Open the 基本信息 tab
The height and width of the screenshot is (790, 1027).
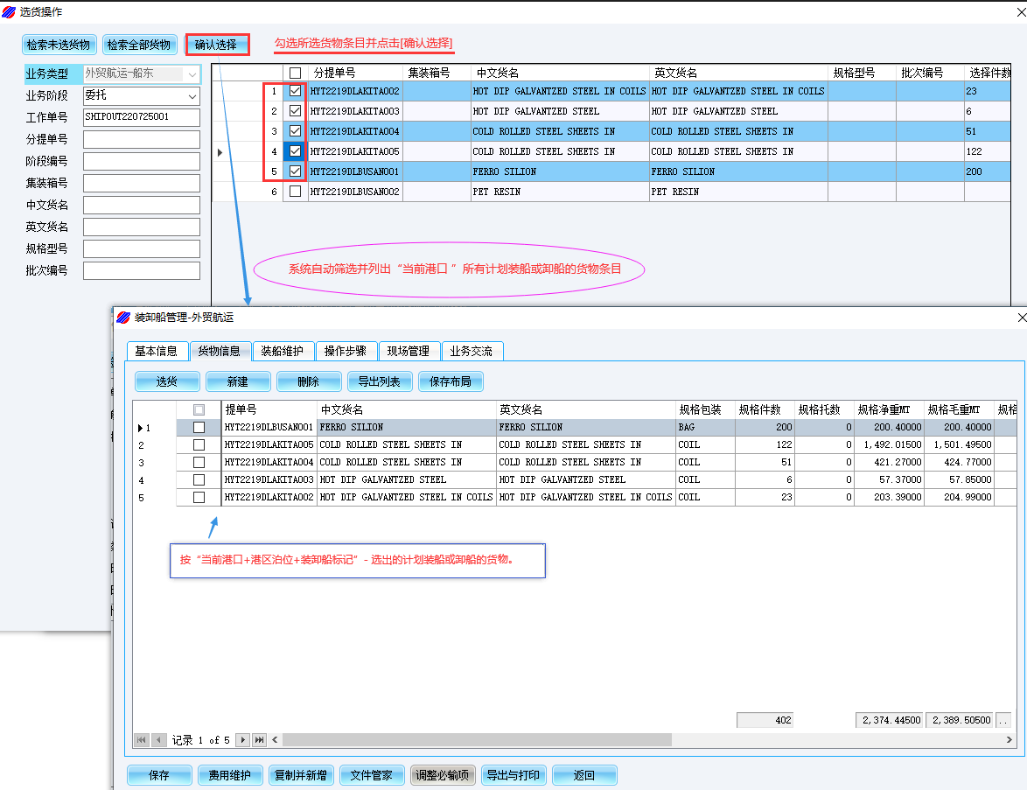coord(157,351)
